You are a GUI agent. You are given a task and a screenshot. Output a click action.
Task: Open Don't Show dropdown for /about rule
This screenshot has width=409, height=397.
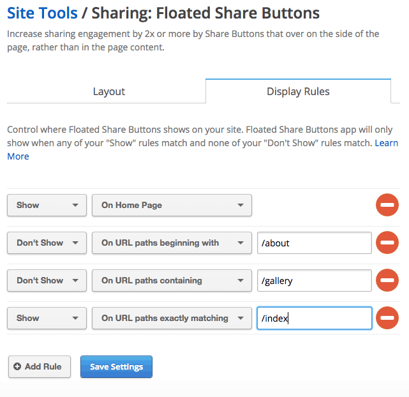pos(47,243)
